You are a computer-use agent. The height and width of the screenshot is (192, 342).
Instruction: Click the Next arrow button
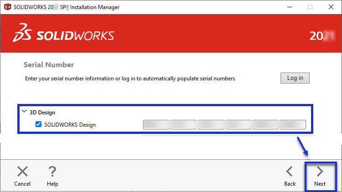(320, 176)
